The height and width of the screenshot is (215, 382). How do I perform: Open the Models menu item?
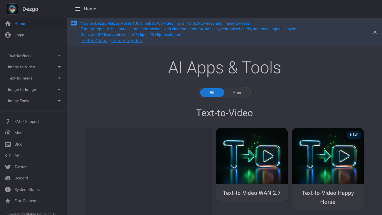(x=34, y=133)
